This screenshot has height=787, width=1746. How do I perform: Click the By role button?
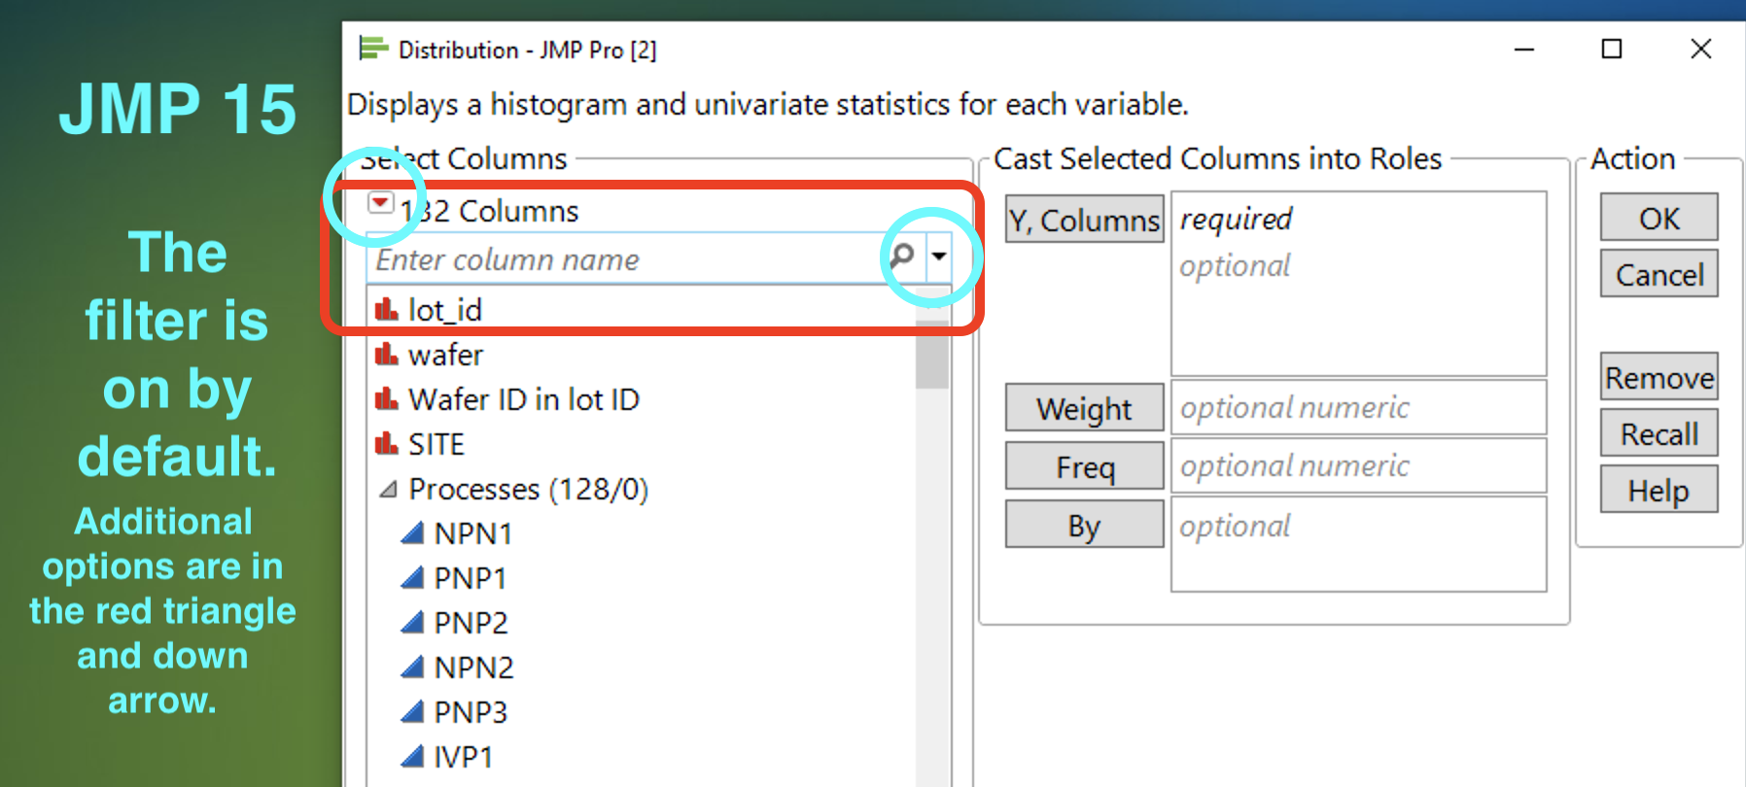pos(1084,525)
